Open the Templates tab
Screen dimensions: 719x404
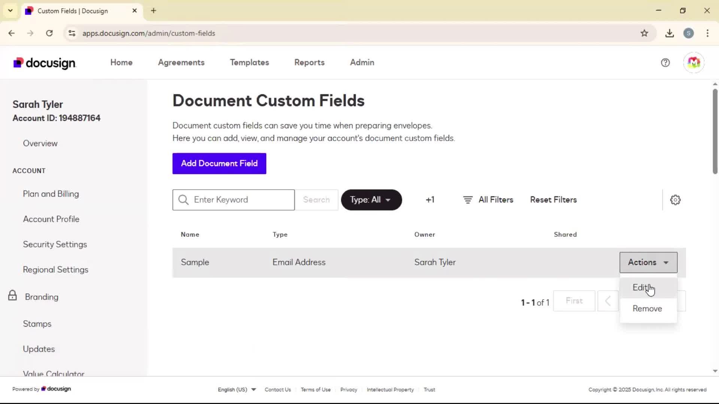pyautogui.click(x=249, y=62)
